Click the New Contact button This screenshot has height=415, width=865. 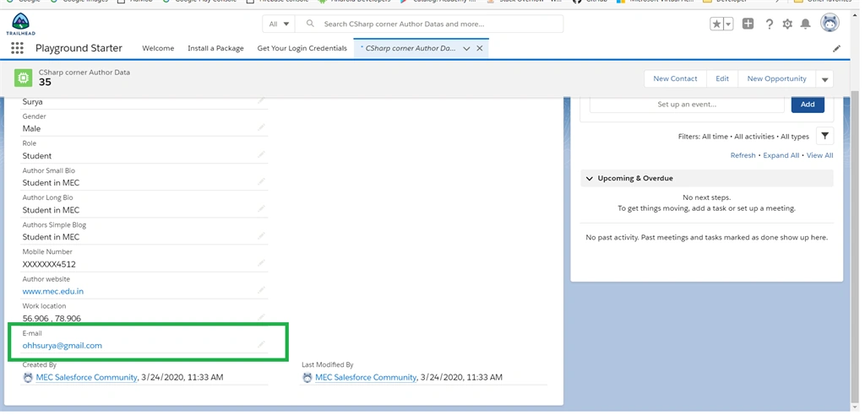675,78
